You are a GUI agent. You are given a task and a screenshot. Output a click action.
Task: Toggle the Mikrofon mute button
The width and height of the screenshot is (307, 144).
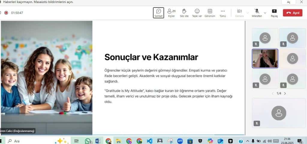[257, 13]
